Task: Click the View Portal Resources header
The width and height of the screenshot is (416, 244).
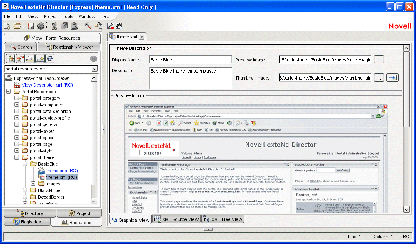Action: pyautogui.click(x=52, y=38)
